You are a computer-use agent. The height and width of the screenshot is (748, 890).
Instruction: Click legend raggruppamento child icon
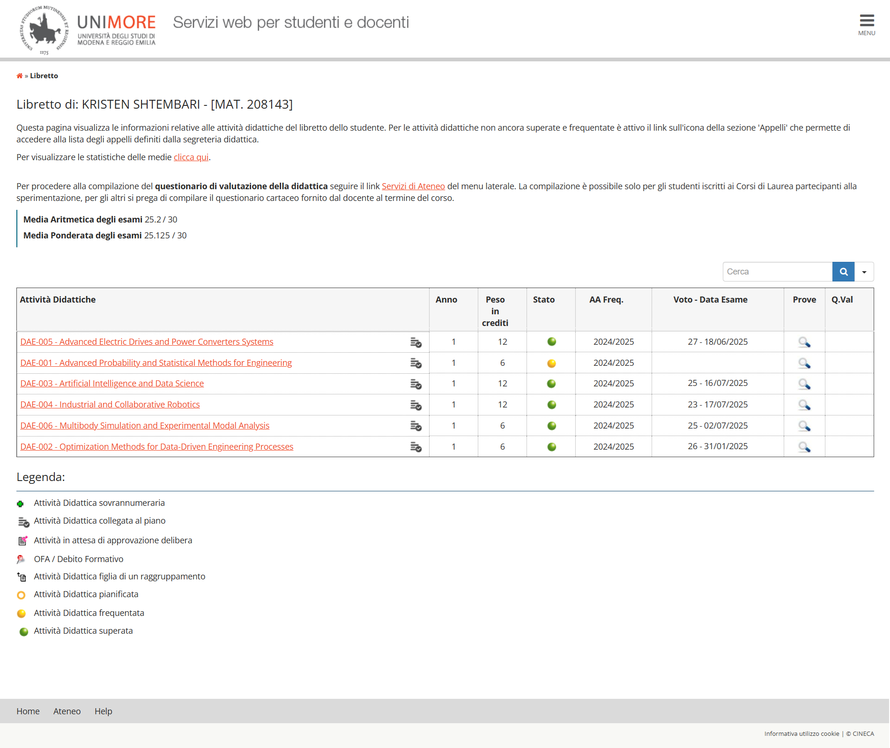click(x=22, y=577)
